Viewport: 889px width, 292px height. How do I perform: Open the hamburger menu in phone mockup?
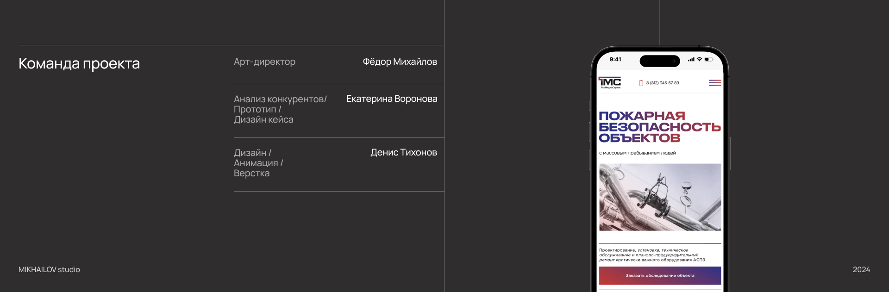coord(715,83)
